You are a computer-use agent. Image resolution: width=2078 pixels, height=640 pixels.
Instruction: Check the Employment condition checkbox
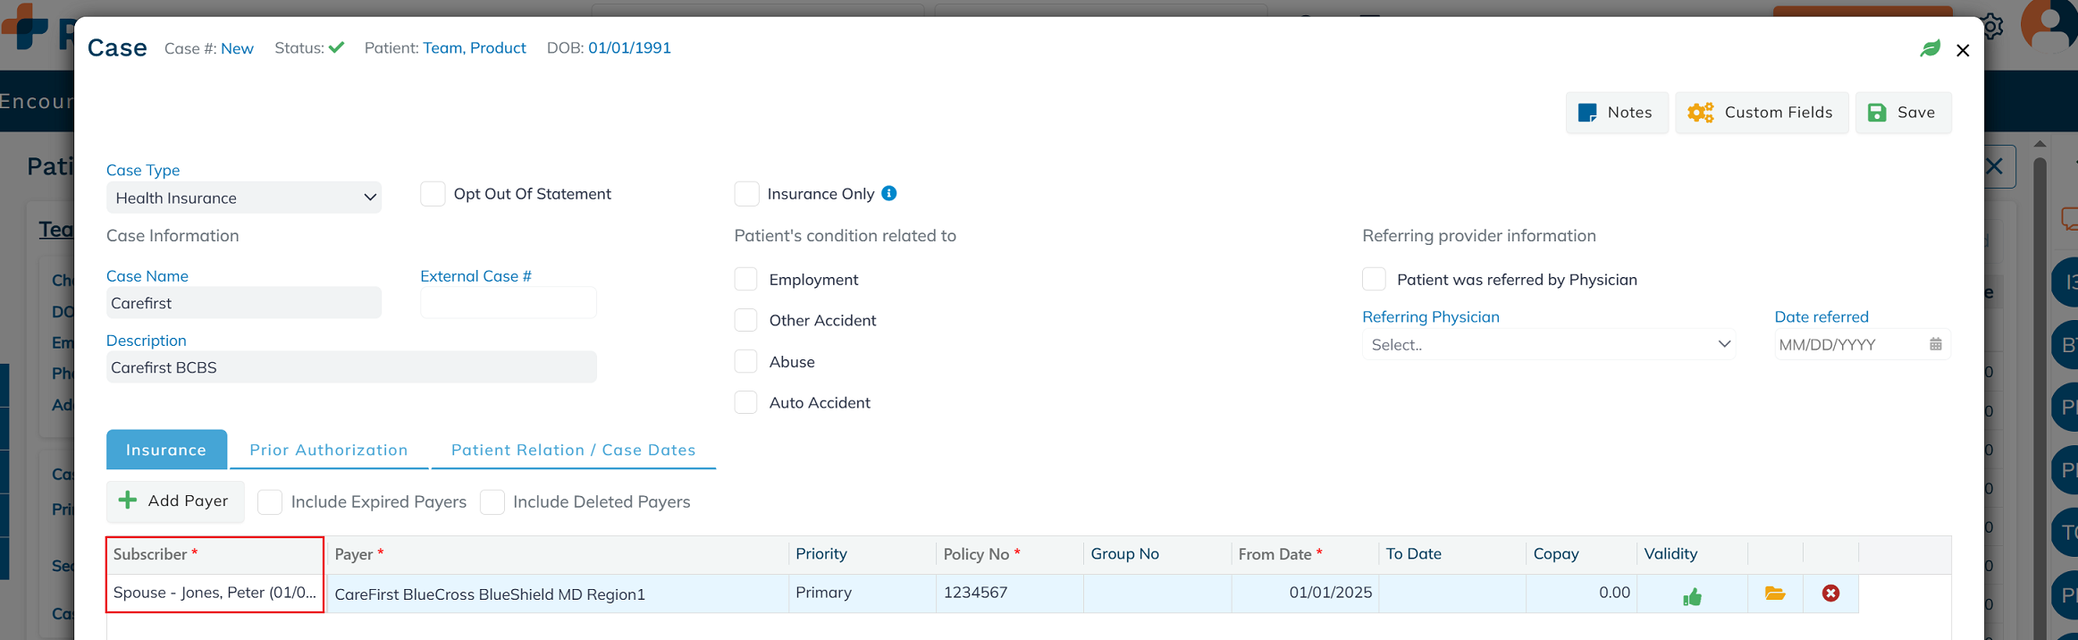746,280
